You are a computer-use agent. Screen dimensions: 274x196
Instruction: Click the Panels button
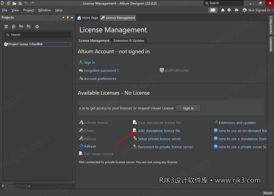268,193
